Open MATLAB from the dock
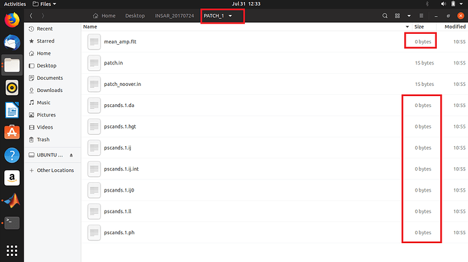 point(12,200)
